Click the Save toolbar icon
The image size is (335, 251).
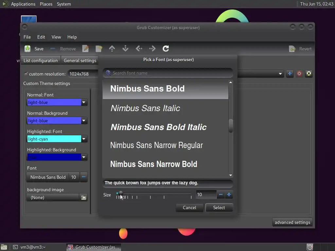[x=27, y=49]
